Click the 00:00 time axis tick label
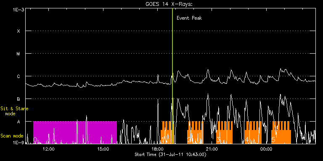Screen dimensions: 323x161 [266, 149]
